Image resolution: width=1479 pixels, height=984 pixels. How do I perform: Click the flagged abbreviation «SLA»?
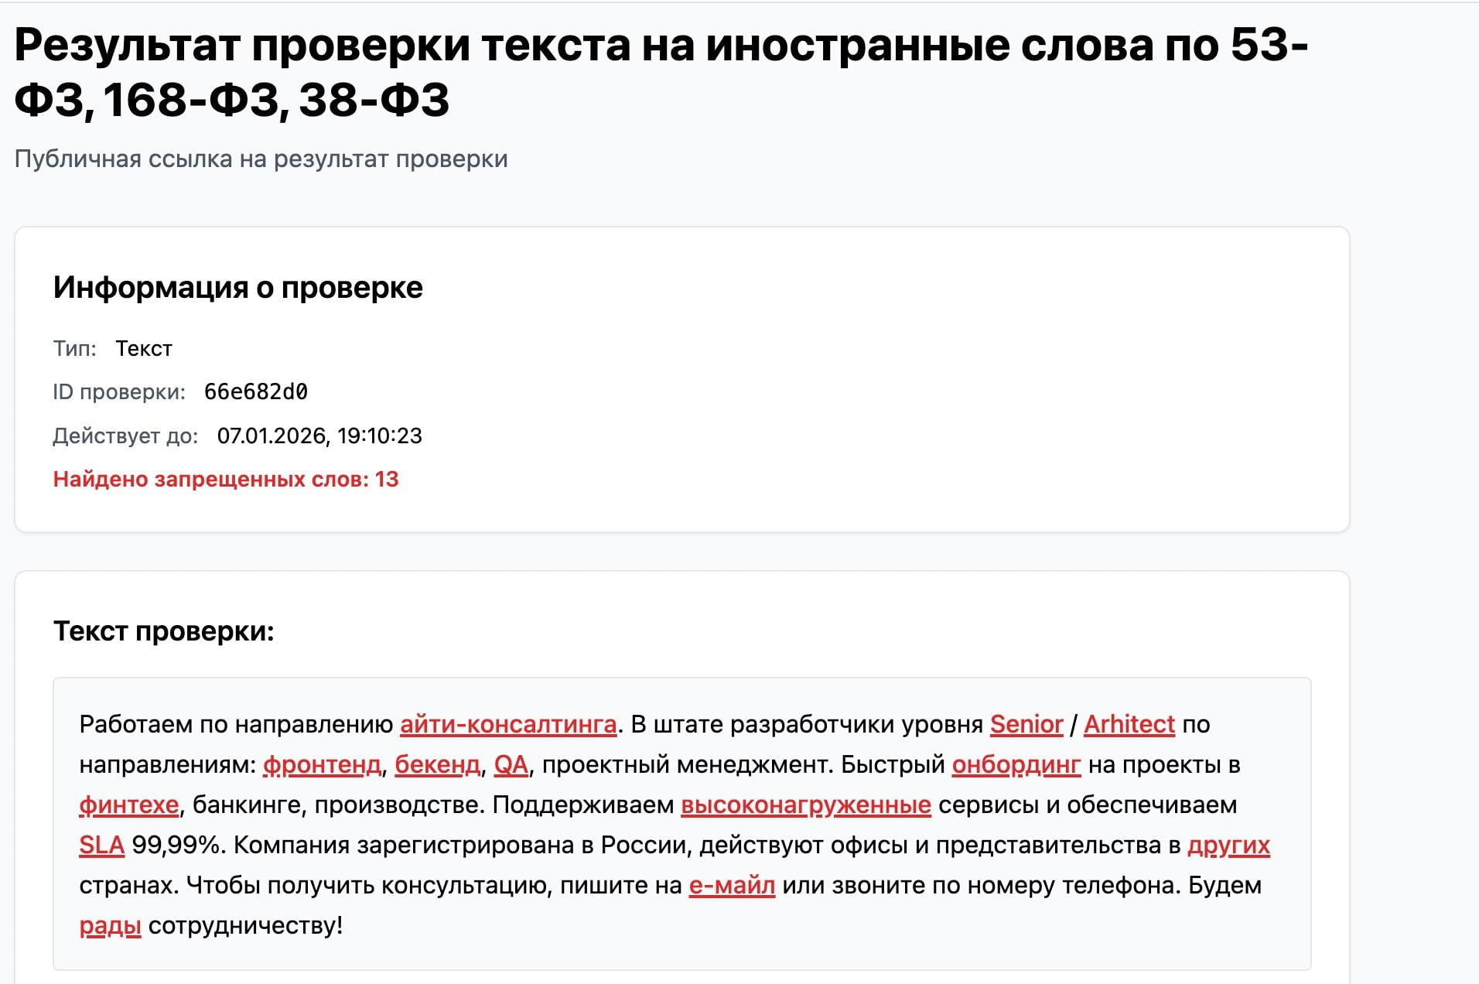pyautogui.click(x=101, y=846)
